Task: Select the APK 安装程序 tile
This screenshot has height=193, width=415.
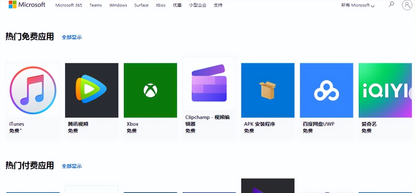Action: (x=268, y=90)
